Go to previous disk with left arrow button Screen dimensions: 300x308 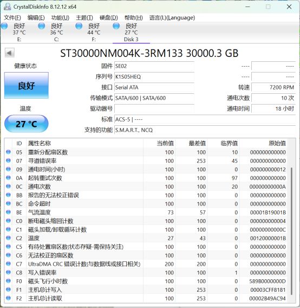(x=9, y=53)
